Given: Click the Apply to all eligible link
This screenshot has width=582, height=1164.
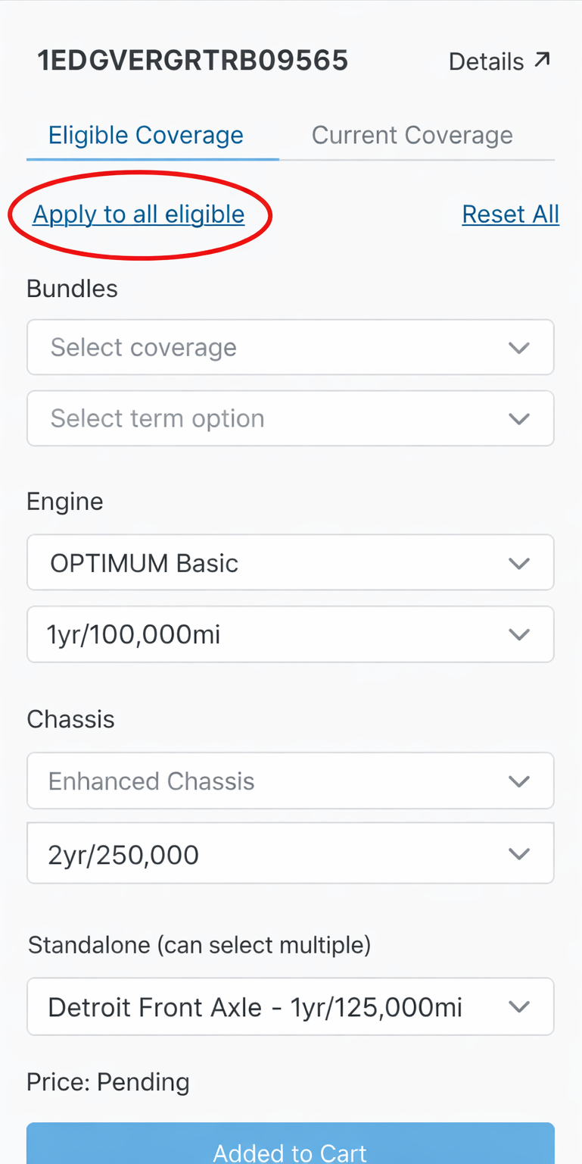Looking at the screenshot, I should (138, 214).
